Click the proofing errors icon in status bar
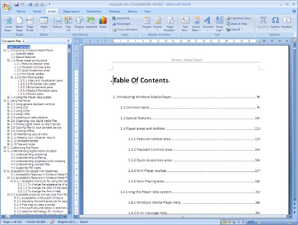This screenshot has height=225, width=298. pyautogui.click(x=52, y=222)
